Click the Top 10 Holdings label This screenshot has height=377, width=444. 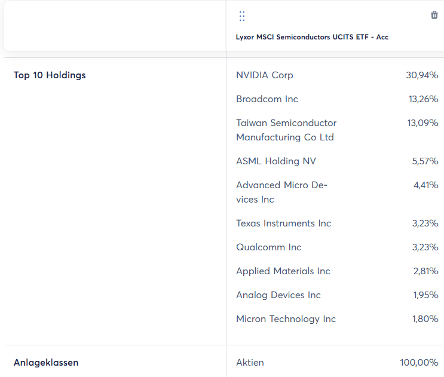coord(50,75)
